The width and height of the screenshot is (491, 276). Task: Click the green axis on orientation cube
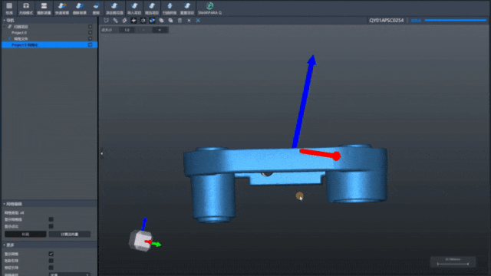tap(157, 244)
